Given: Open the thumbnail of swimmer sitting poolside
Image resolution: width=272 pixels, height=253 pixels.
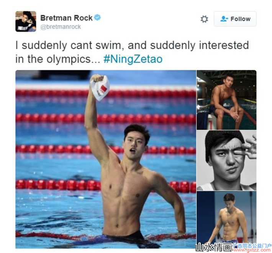Looking at the screenshot, I should click(226, 100).
